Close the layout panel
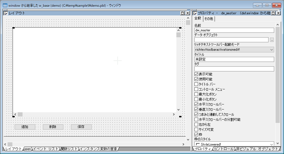The image size is (284, 154). coord(188,13)
